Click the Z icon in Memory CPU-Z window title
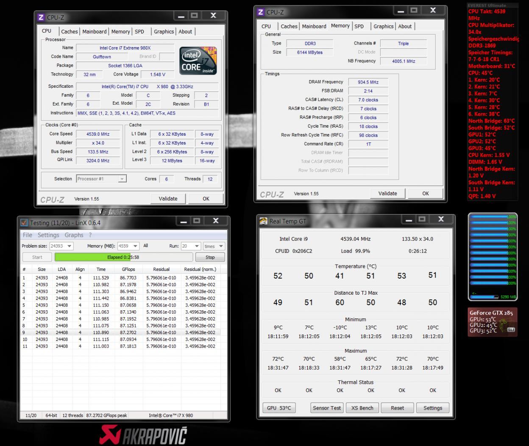 (261, 12)
